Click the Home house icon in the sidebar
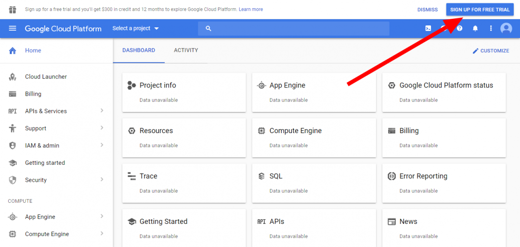 tap(13, 50)
